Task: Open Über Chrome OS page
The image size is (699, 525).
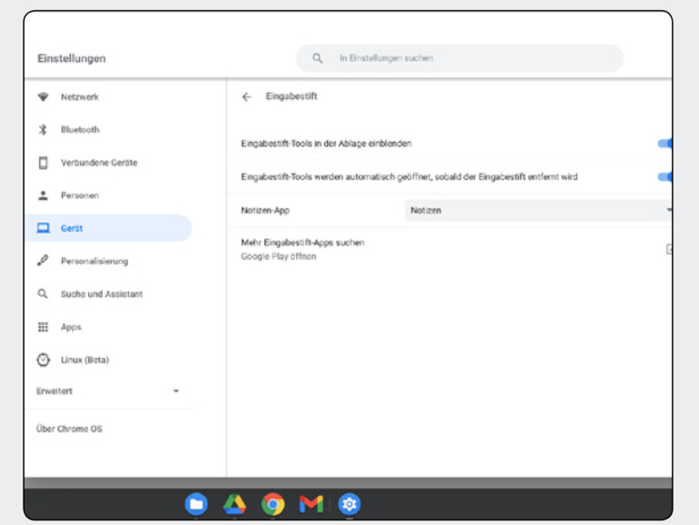Action: (69, 429)
